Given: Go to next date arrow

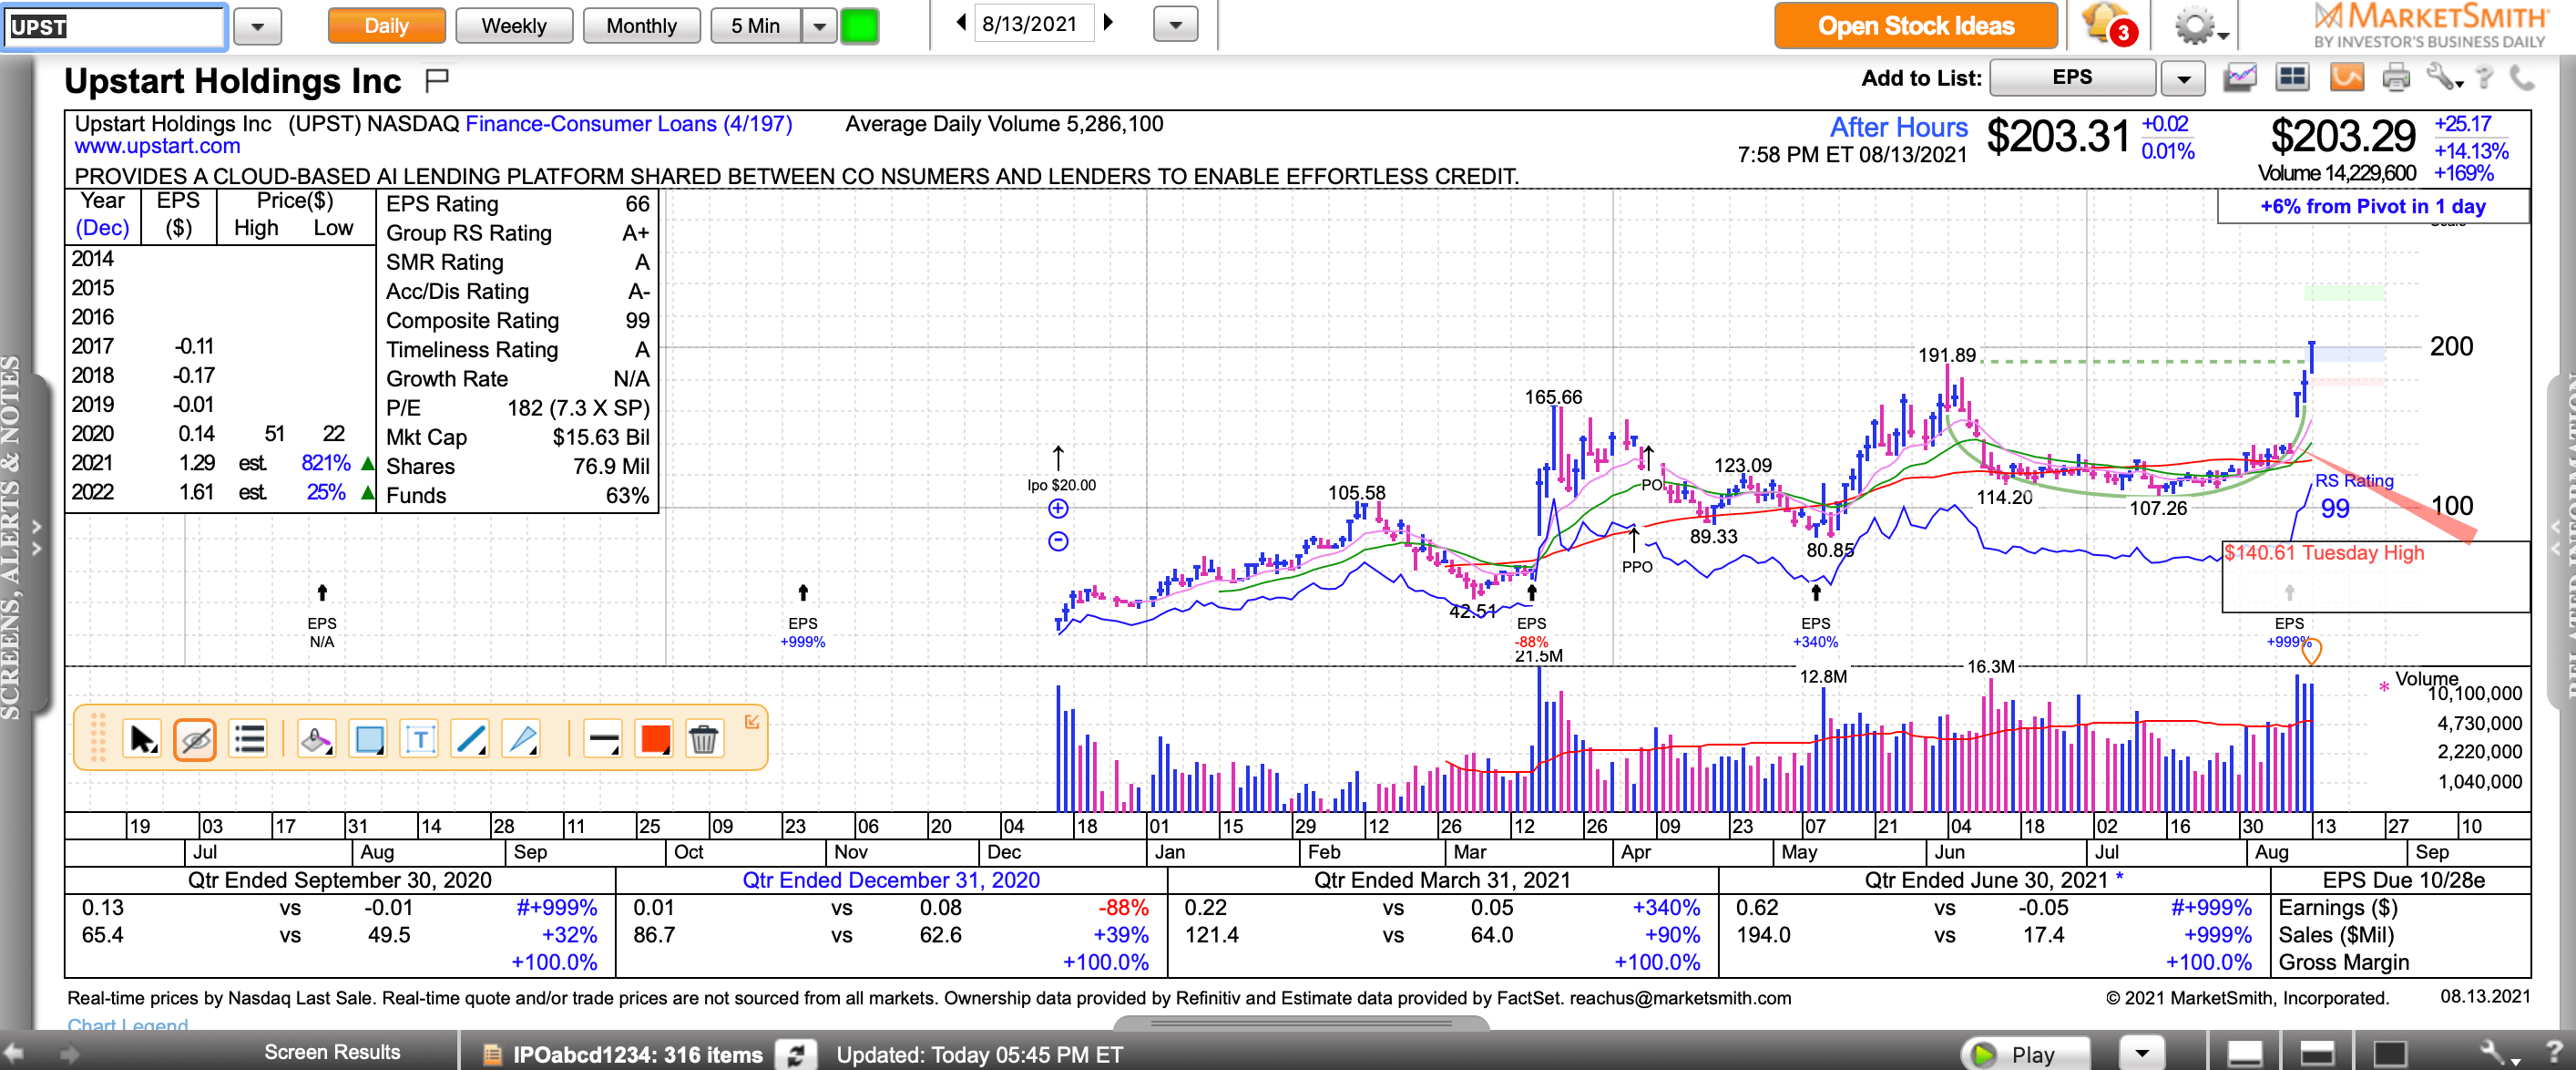Looking at the screenshot, I should point(1108,22).
